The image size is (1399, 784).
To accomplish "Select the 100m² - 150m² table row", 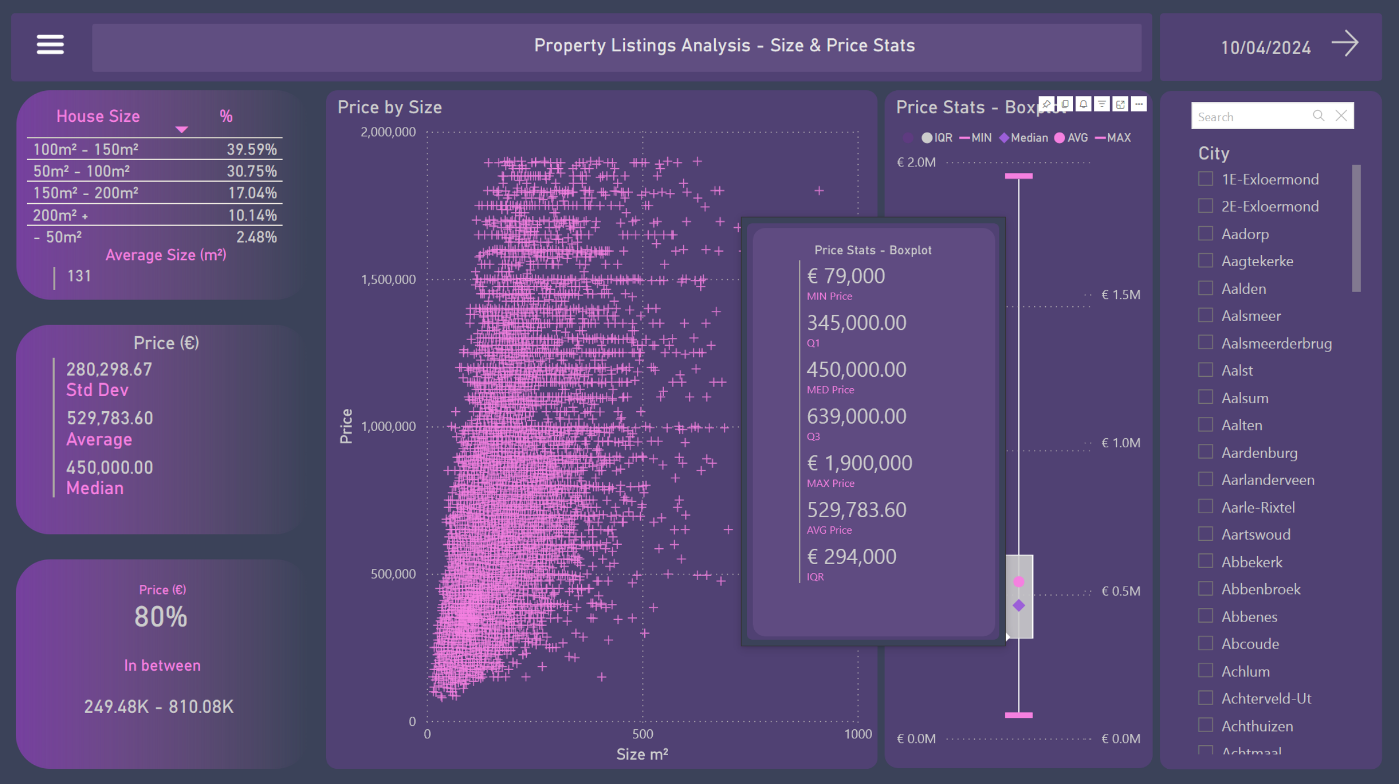I will pos(155,149).
